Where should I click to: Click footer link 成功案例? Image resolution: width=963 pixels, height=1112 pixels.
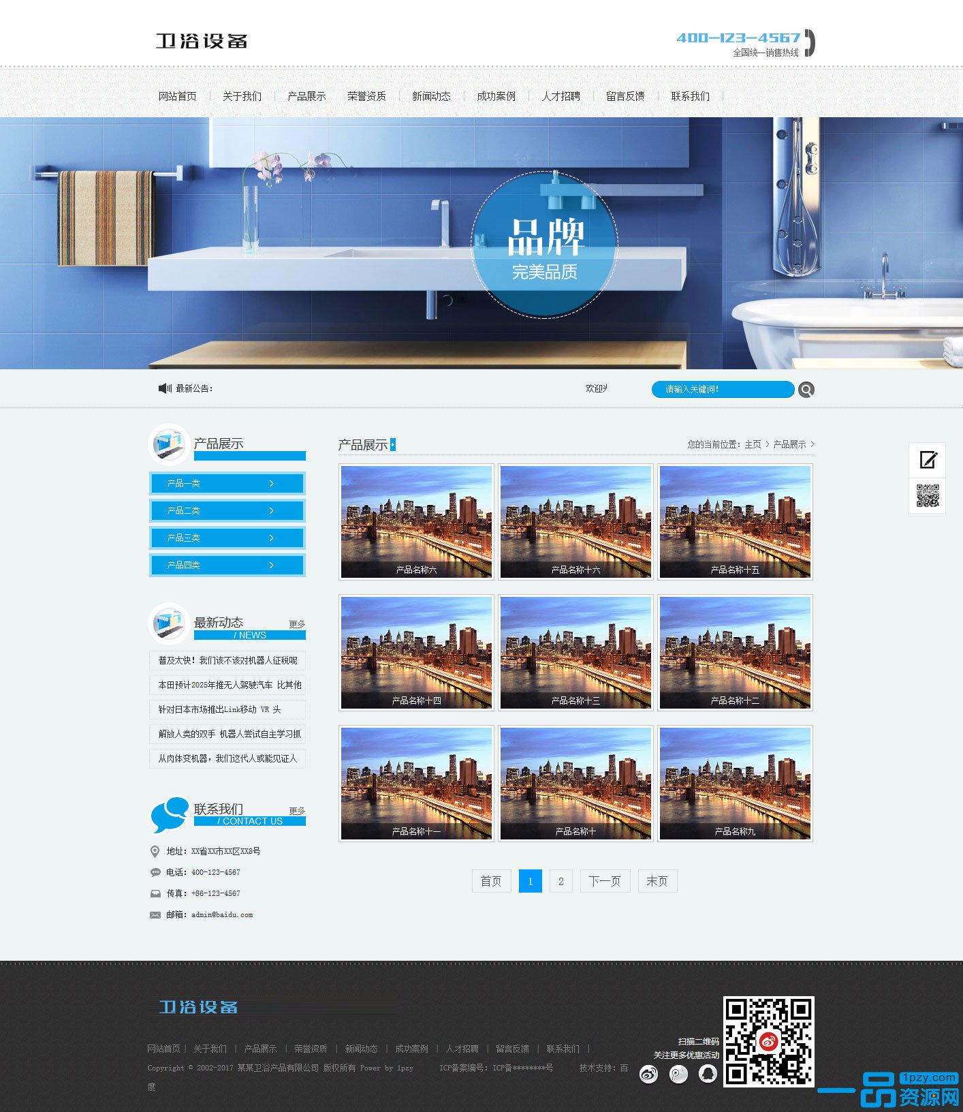(x=411, y=1049)
